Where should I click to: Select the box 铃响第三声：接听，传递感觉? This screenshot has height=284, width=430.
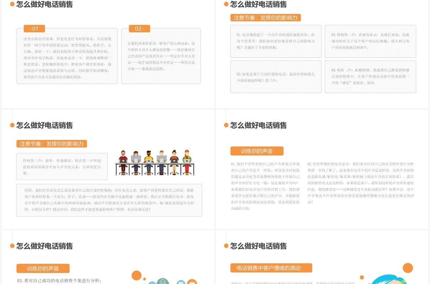[x=62, y=166]
